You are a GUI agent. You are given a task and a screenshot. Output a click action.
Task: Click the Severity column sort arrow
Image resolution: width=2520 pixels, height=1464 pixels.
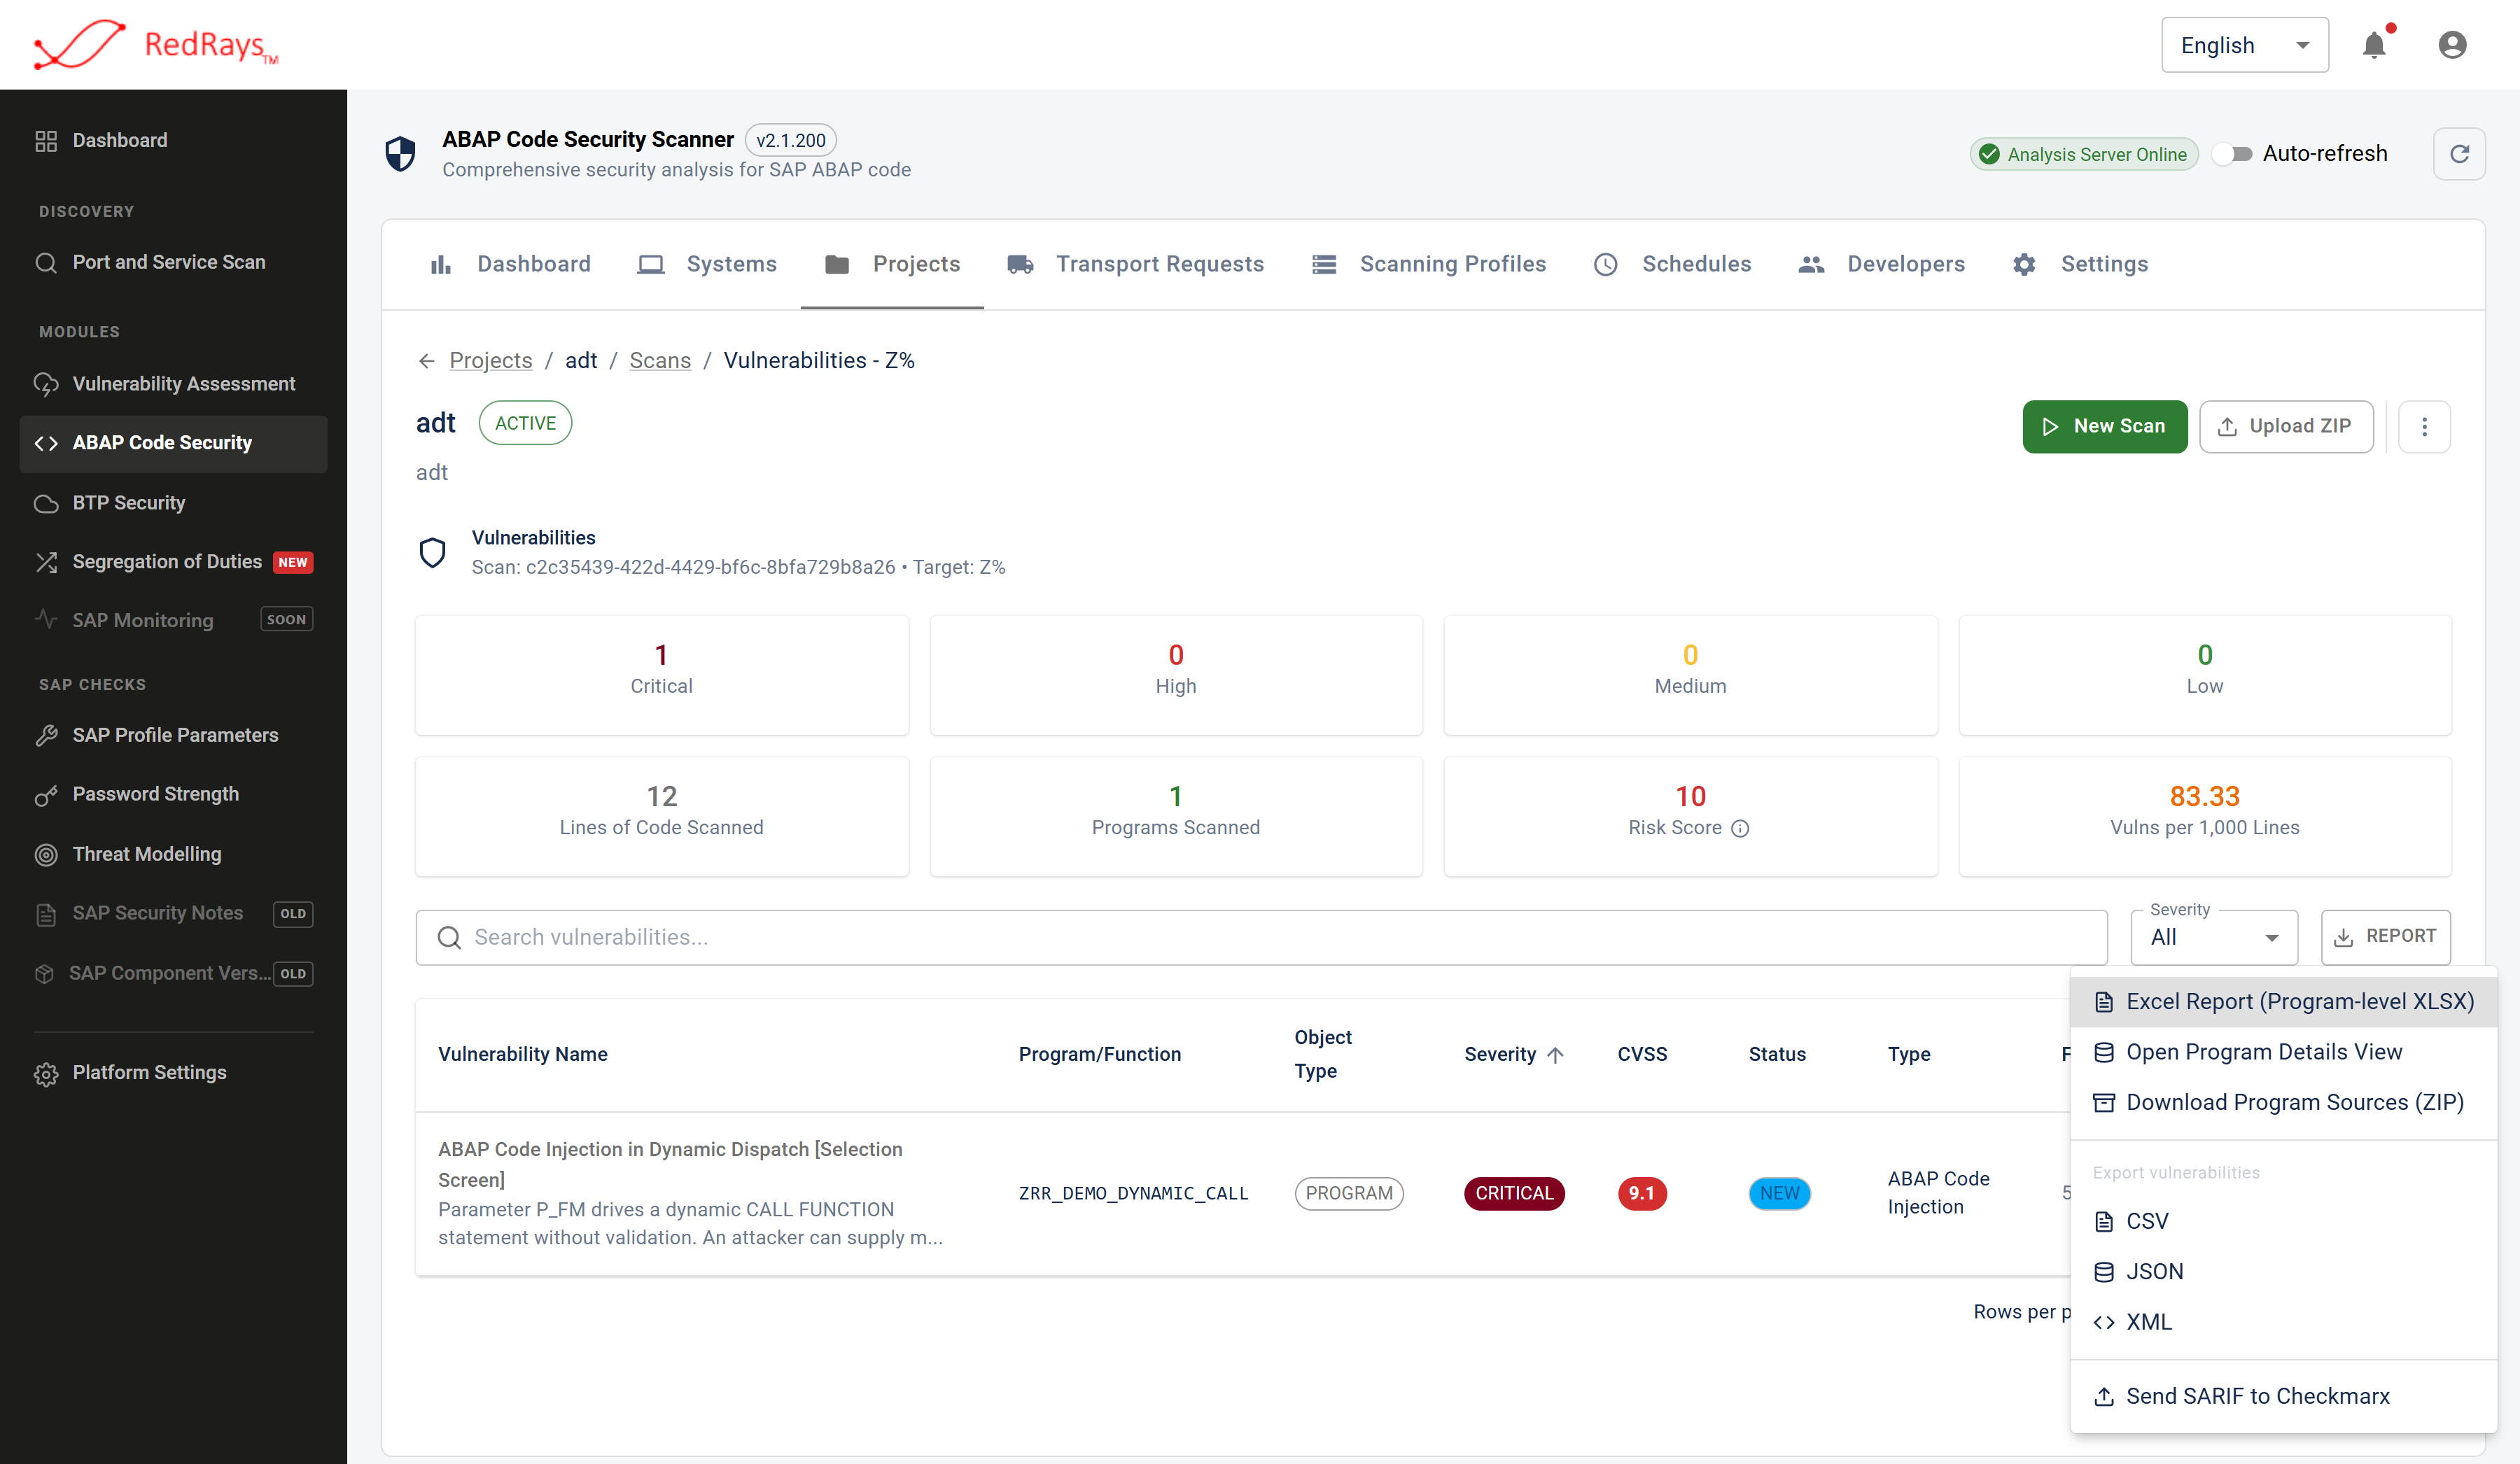(x=1555, y=1054)
